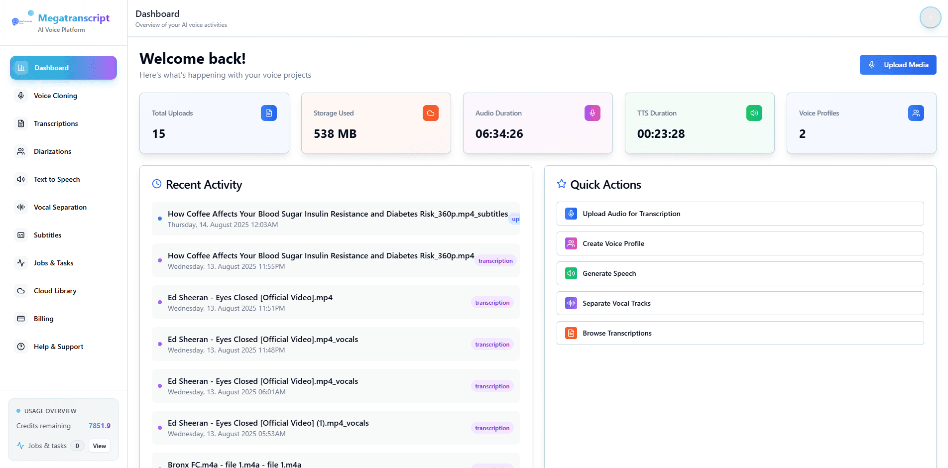The image size is (948, 468).
Task: Click the orange Storage Used cloud icon
Action: (430, 113)
